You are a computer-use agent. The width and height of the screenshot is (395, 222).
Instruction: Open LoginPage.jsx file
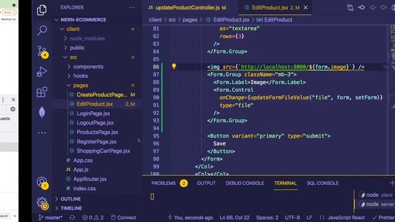pyautogui.click(x=93, y=113)
